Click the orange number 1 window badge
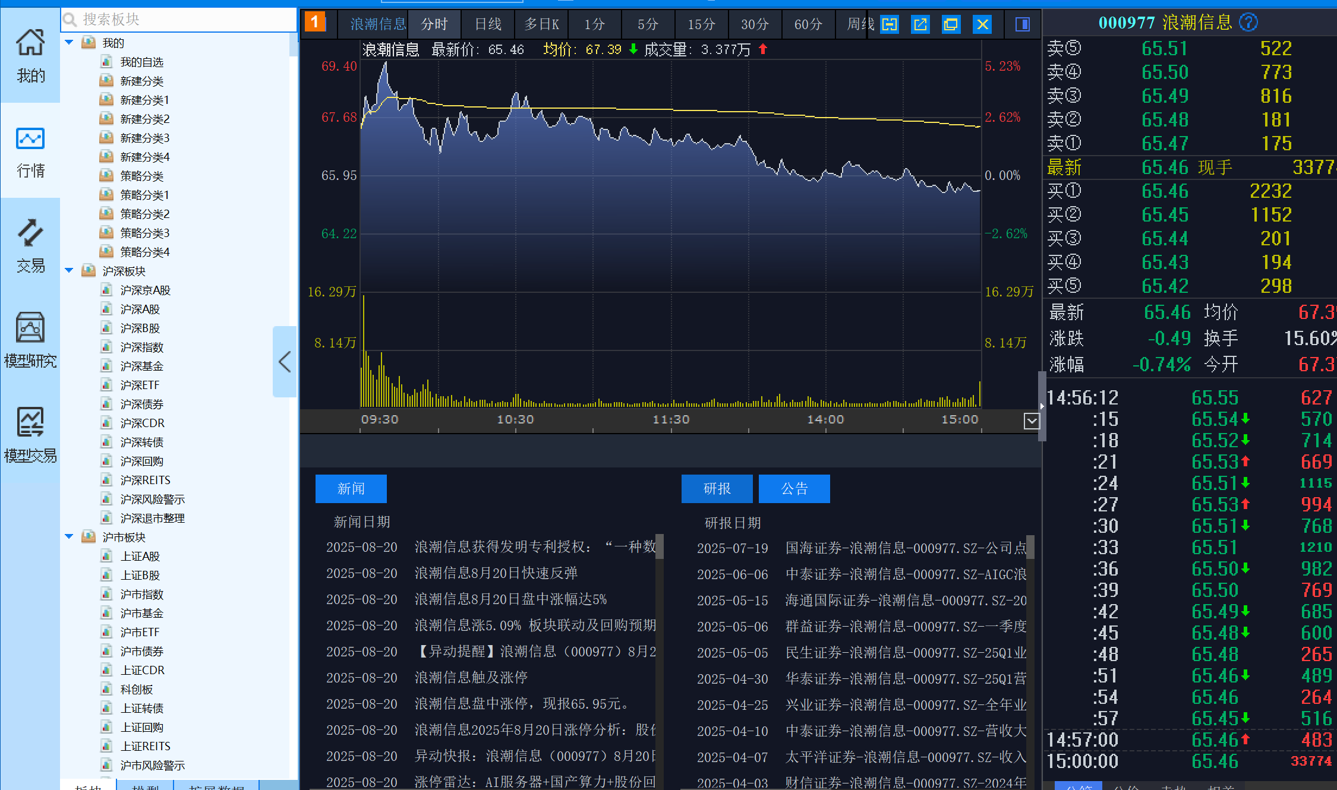Screen dimensions: 1337x790 pyautogui.click(x=315, y=23)
